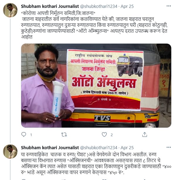Like the first tweet showing 2 likes

(x=104, y=134)
